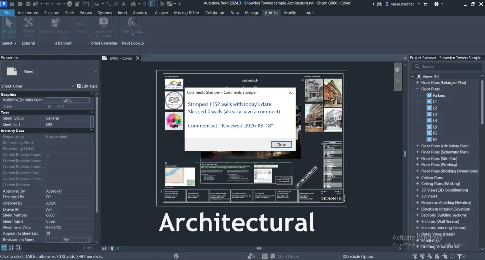Collapse the Views (Fe) tree node
485x260 pixels.
point(412,76)
